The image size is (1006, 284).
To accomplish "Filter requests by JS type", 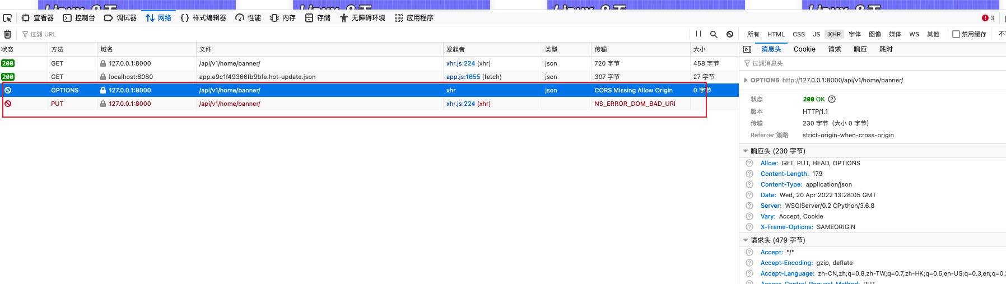I will tap(817, 34).
